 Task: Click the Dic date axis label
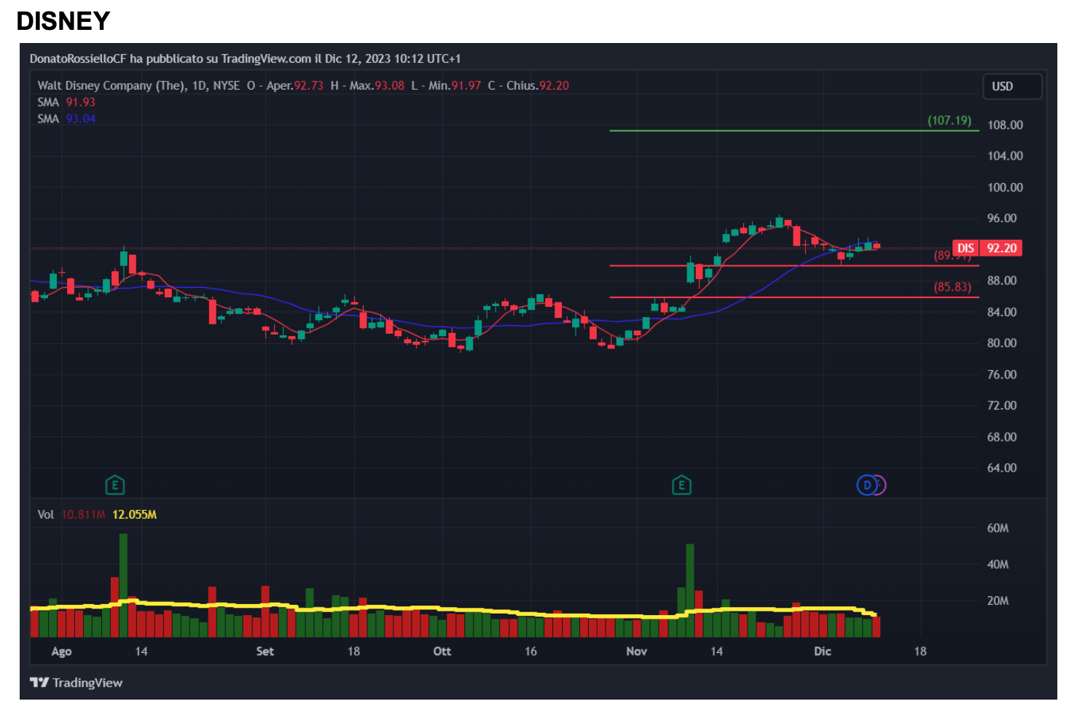click(823, 651)
